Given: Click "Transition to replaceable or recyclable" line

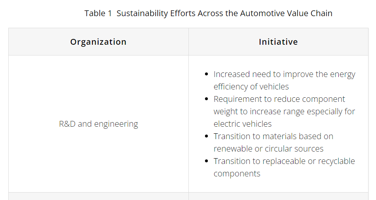Looking at the screenshot, I should coord(284,161).
